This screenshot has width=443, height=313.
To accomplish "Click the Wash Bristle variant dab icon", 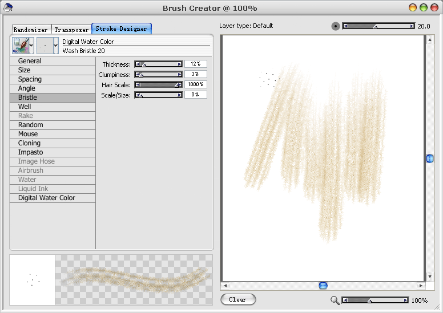I will click(45, 46).
